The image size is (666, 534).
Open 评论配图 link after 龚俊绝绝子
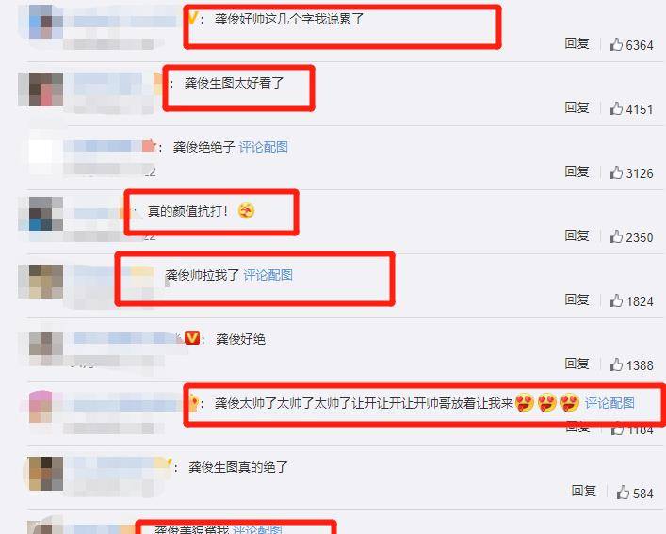264,147
